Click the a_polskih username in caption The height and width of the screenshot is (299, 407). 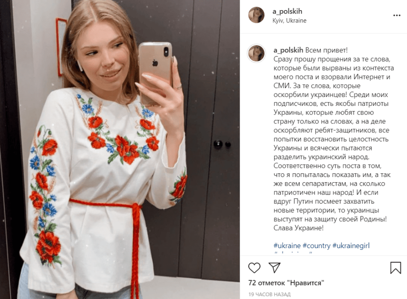pyautogui.click(x=288, y=50)
